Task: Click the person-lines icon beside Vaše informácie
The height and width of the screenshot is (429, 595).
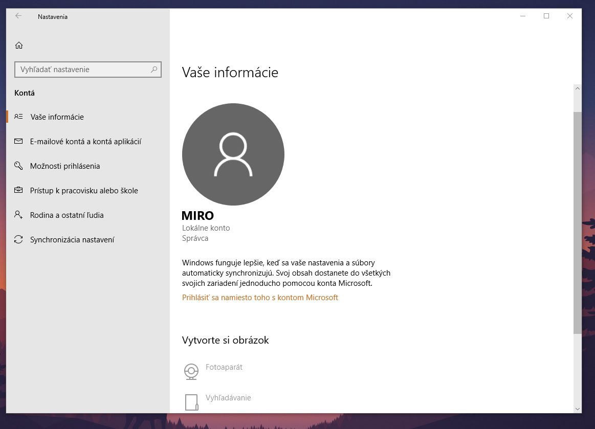Action: tap(18, 117)
